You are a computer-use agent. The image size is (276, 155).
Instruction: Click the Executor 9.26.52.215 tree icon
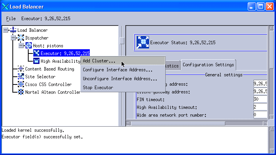click(x=36, y=53)
